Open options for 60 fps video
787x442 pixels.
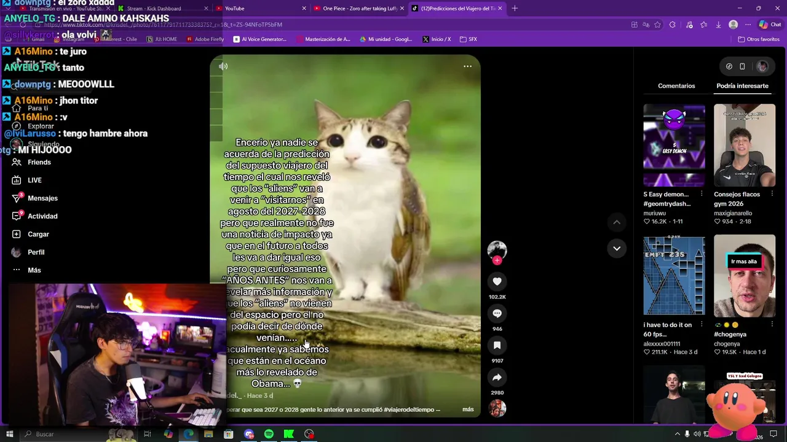702,325
